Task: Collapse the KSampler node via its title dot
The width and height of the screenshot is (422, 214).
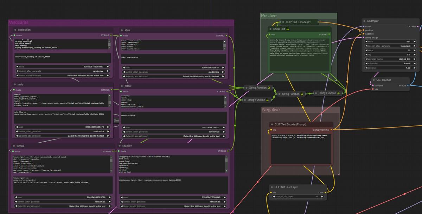Action: click(x=364, y=21)
